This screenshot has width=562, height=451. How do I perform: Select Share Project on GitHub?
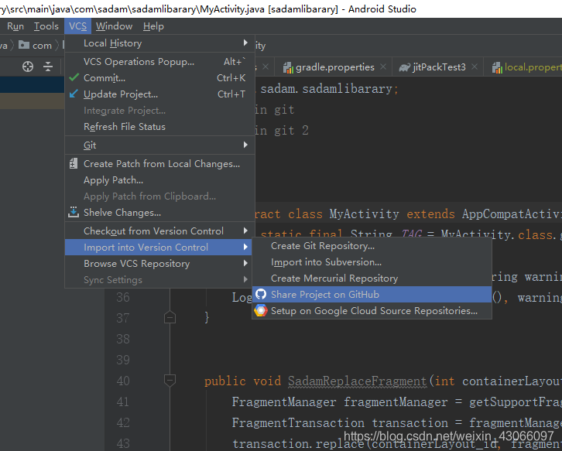pyautogui.click(x=372, y=295)
